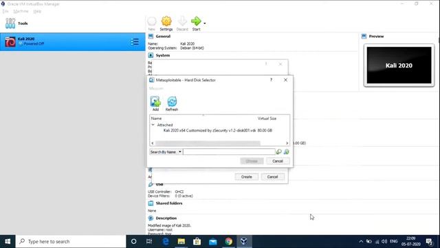Open the Start button dropdown arrow
440x248 pixels.
[x=205, y=23]
